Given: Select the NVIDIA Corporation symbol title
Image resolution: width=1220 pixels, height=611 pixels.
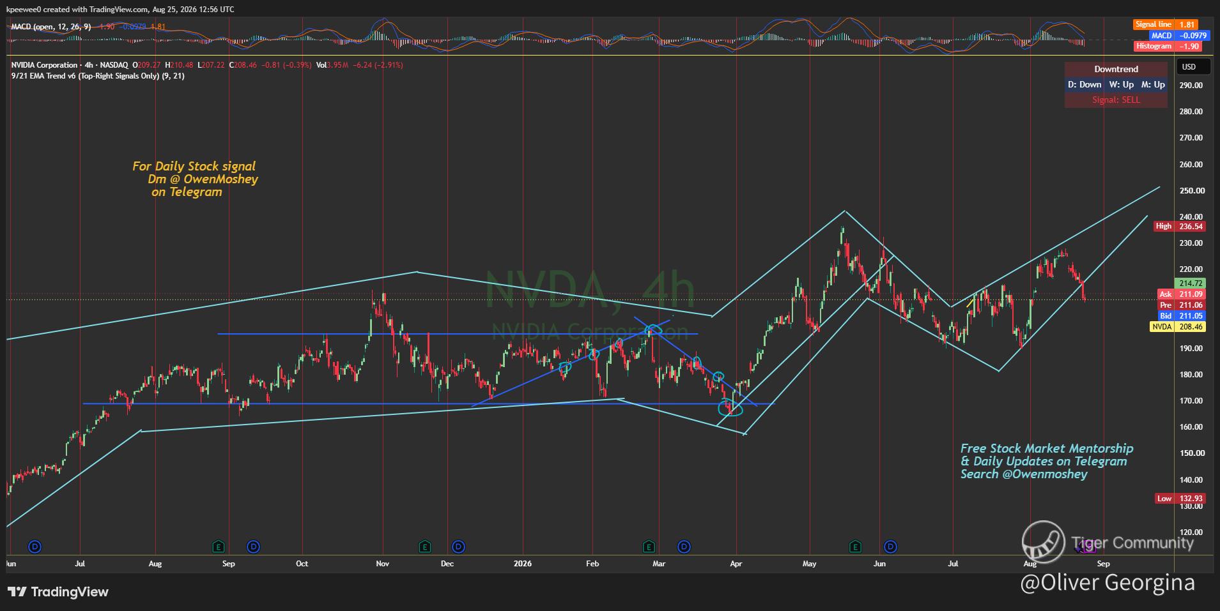Looking at the screenshot, I should click(70, 65).
